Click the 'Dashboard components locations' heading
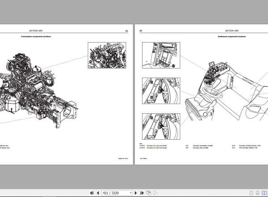The image size is (268, 197). [232, 36]
